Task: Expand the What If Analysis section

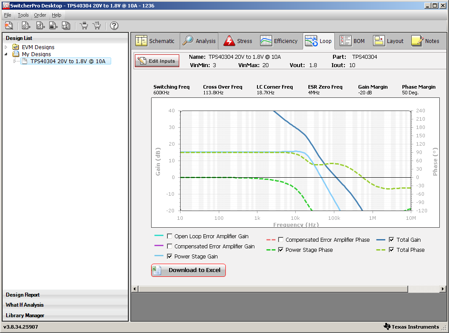Action: click(x=65, y=305)
